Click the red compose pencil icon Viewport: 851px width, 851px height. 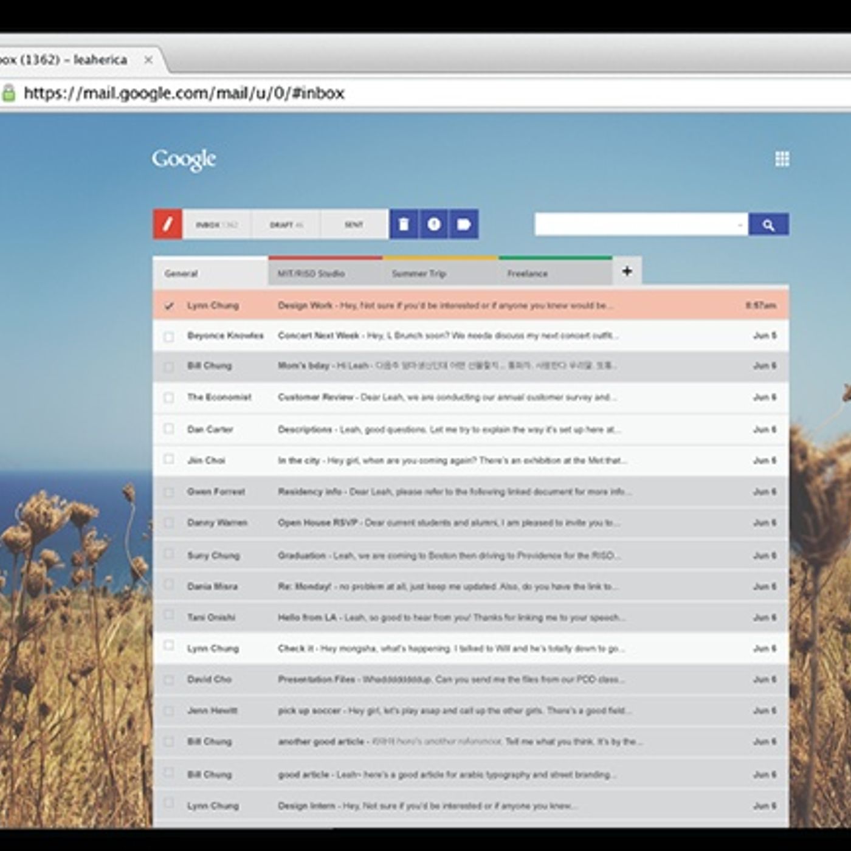tap(168, 224)
